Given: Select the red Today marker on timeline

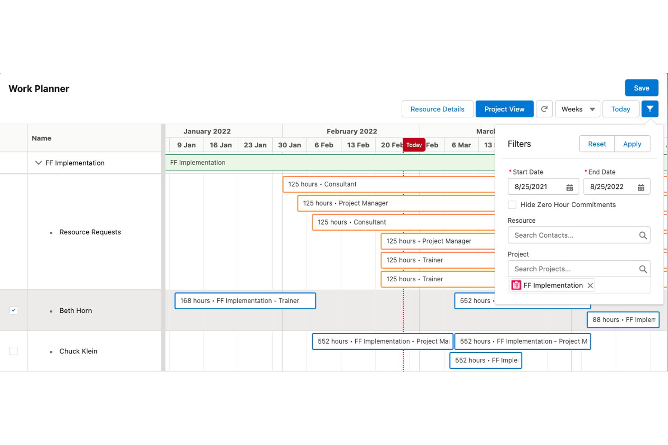Looking at the screenshot, I should 414,145.
